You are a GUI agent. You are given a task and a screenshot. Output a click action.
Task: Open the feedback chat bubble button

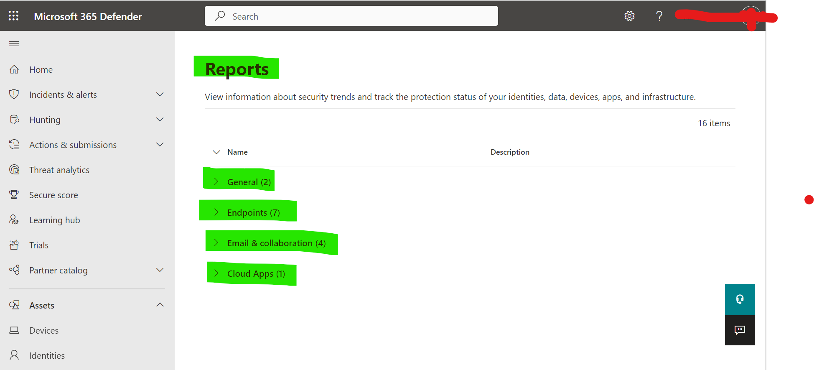pyautogui.click(x=740, y=330)
